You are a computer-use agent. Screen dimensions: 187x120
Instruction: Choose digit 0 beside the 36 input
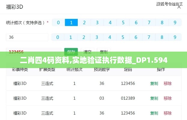pyautogui.click(x=58, y=37)
